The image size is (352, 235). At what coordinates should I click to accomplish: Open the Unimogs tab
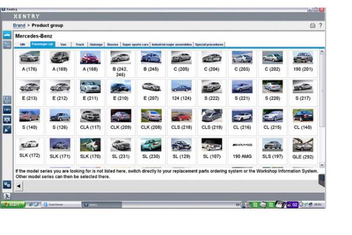[x=96, y=45]
